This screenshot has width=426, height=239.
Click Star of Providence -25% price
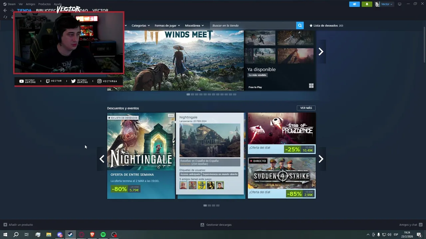tap(299, 149)
